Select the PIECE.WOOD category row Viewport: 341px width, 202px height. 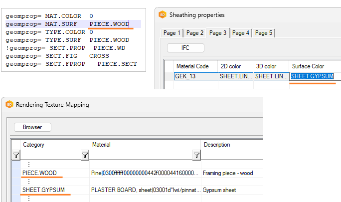point(39,173)
